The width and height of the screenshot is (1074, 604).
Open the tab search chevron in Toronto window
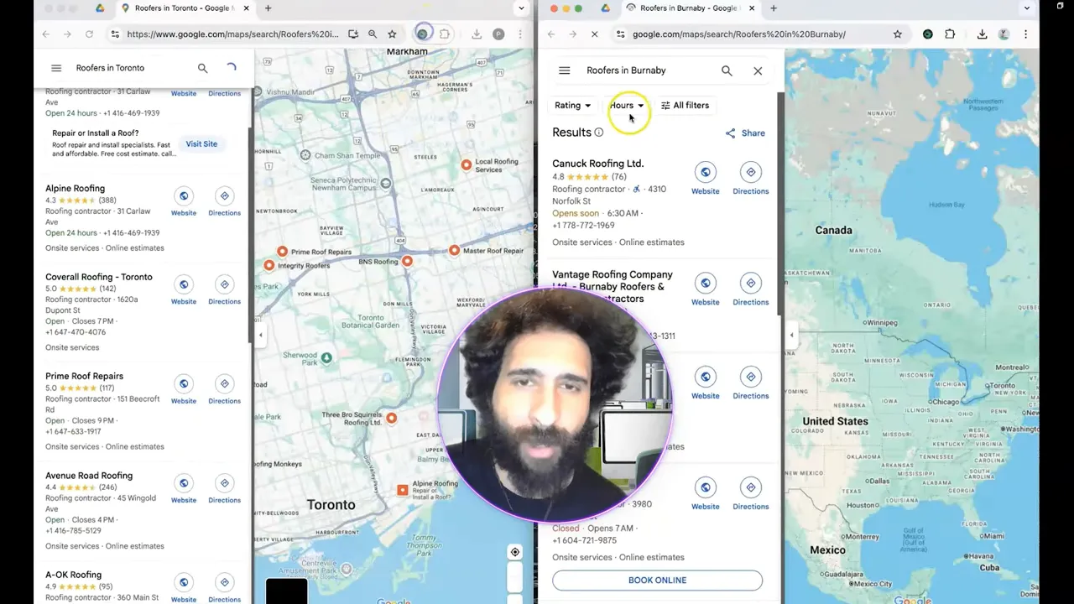click(x=522, y=8)
